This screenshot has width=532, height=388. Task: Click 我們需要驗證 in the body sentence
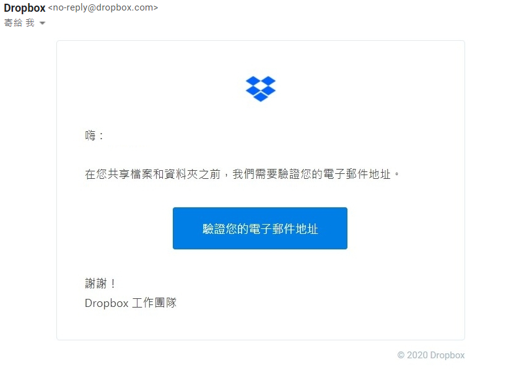266,174
